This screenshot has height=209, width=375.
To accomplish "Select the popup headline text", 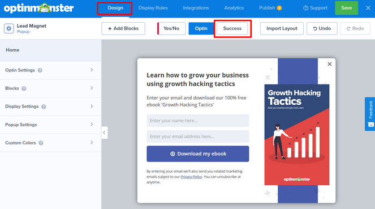I will pos(197,79).
